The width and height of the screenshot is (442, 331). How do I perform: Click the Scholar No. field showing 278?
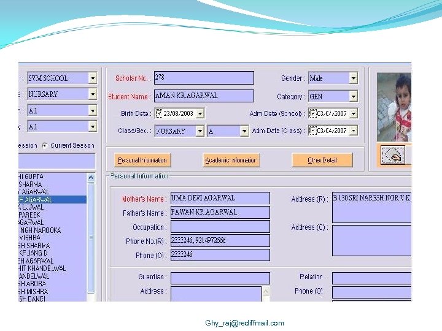[x=204, y=78]
